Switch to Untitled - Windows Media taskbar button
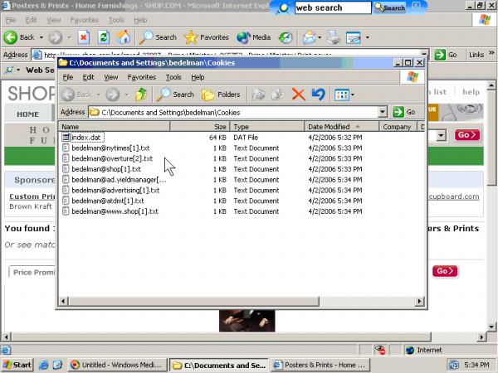 [x=117, y=365]
